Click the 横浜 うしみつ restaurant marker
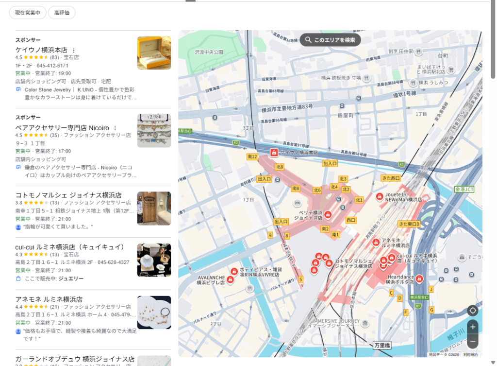 (413, 83)
